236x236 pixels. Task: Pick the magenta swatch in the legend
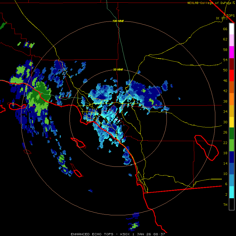point(232,52)
